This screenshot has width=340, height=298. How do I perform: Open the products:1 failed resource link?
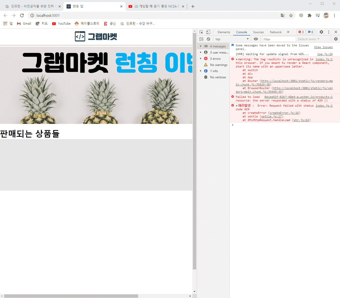(298, 97)
